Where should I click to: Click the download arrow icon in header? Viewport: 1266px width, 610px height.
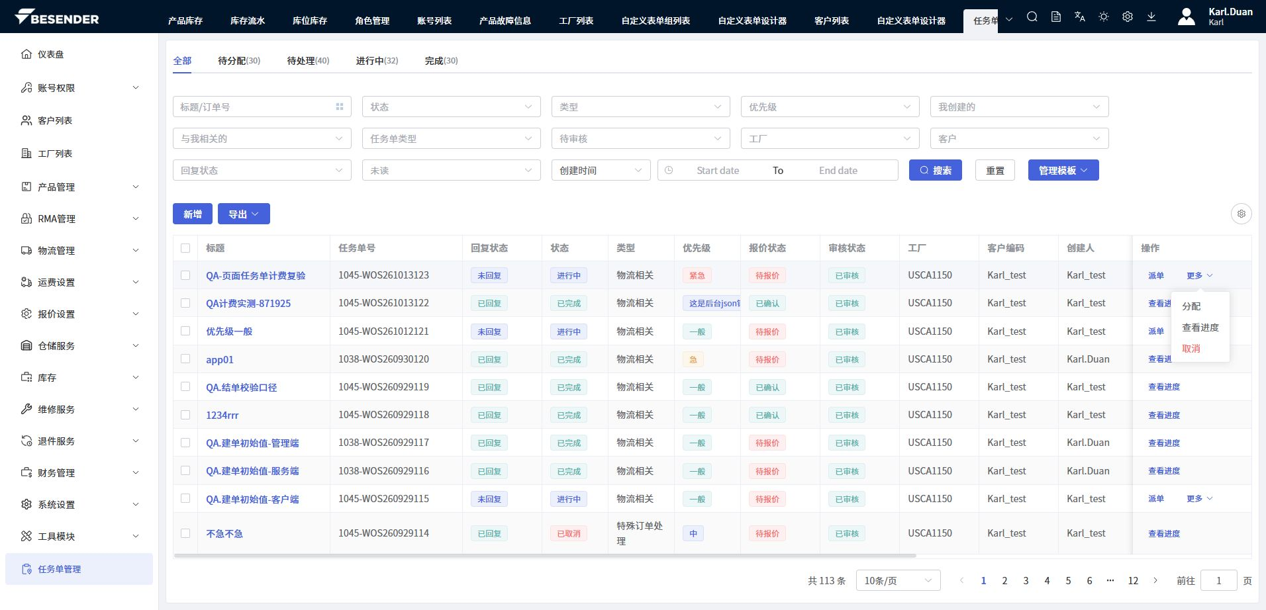pos(1151,17)
